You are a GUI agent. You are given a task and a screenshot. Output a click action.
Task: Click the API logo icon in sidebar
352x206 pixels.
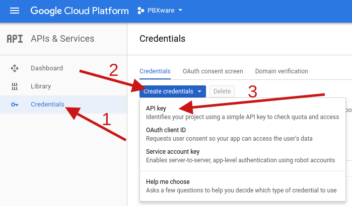pos(15,39)
